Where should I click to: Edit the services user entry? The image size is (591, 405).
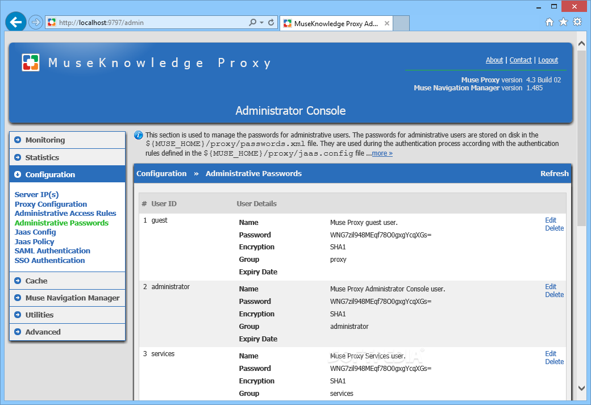coord(551,353)
